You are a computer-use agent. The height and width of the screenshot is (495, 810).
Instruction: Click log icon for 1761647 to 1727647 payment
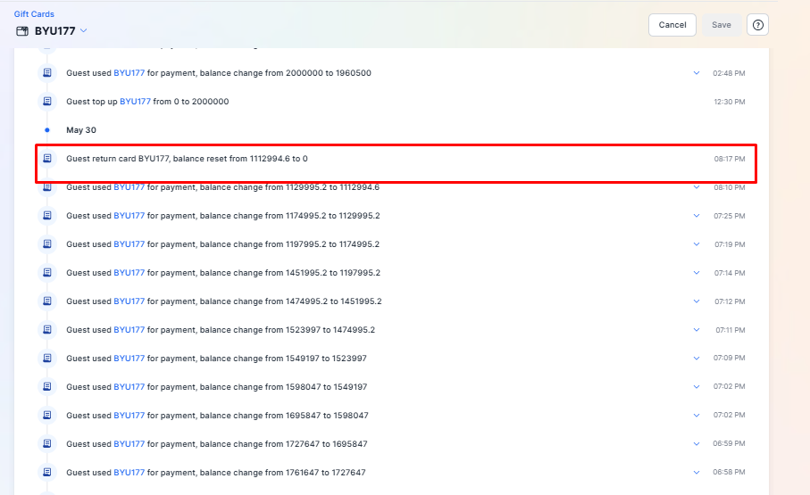click(47, 473)
